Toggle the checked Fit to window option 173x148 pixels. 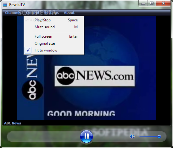click(54, 50)
